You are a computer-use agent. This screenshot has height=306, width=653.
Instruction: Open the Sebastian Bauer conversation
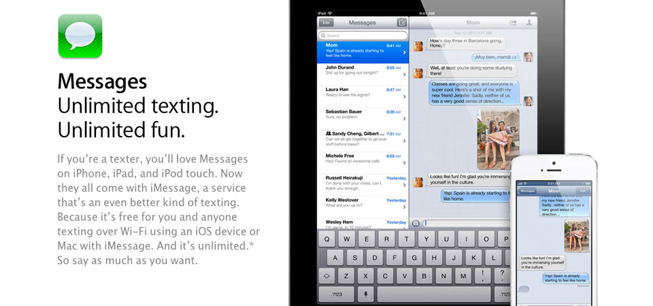tap(363, 118)
